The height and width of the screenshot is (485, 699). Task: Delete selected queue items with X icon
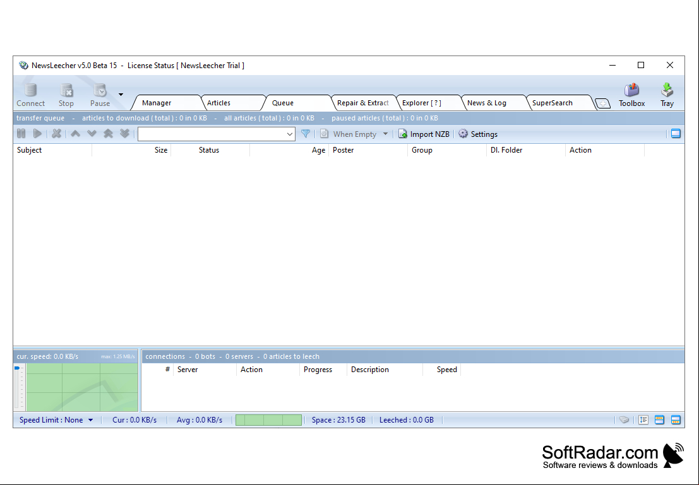pos(57,134)
